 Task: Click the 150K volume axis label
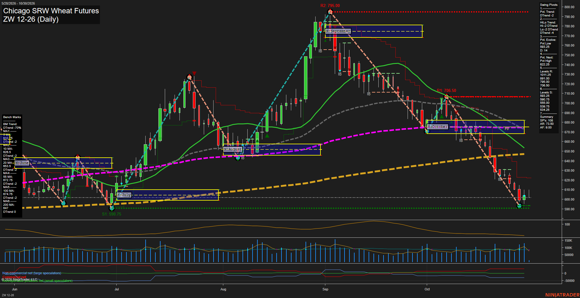(568, 240)
